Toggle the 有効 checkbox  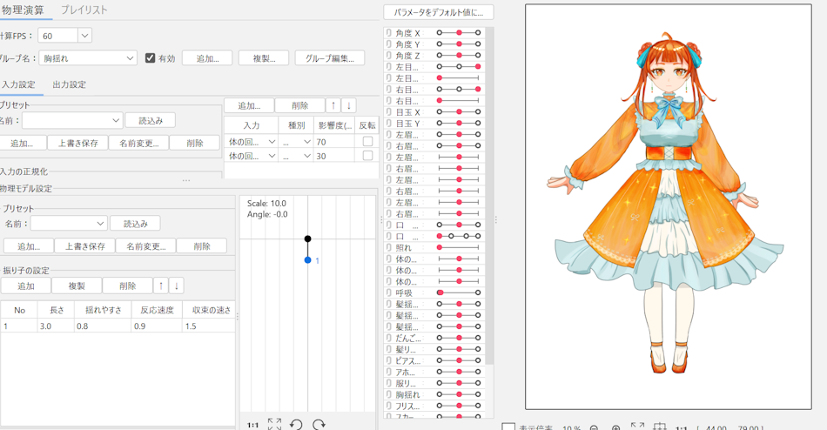pyautogui.click(x=150, y=58)
